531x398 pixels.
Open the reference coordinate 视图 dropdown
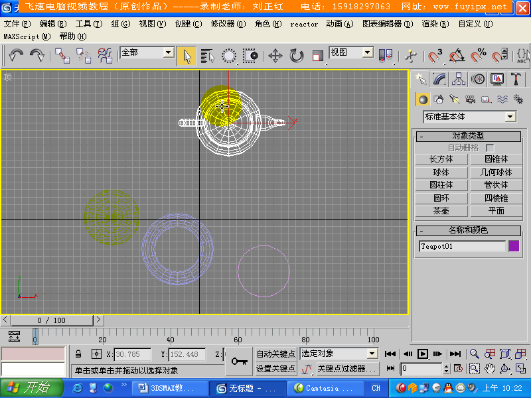(368, 52)
